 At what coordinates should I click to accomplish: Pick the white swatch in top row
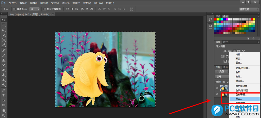[229, 19]
